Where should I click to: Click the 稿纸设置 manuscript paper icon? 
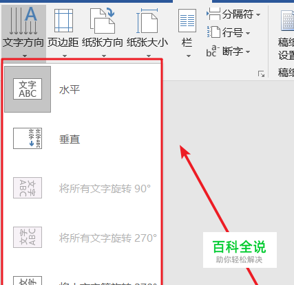pos(287,21)
